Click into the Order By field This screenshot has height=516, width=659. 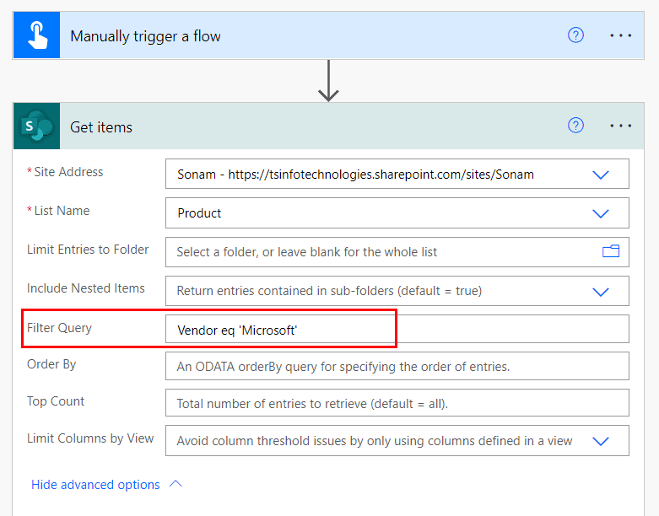click(397, 366)
